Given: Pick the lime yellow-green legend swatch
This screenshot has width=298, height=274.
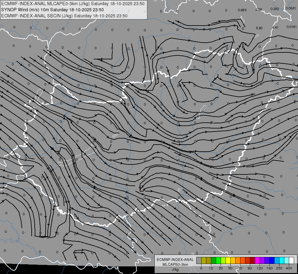Looking at the screenshot, I should [x=223, y=260].
